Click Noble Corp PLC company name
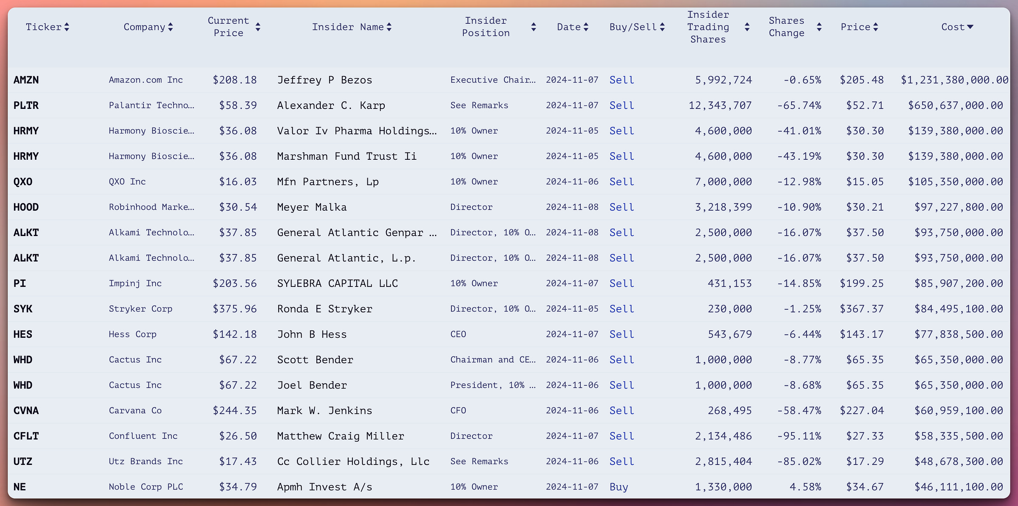The image size is (1018, 506). [x=146, y=487]
